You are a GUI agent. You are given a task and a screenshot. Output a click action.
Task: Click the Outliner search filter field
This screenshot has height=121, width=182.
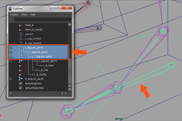click(43, 20)
